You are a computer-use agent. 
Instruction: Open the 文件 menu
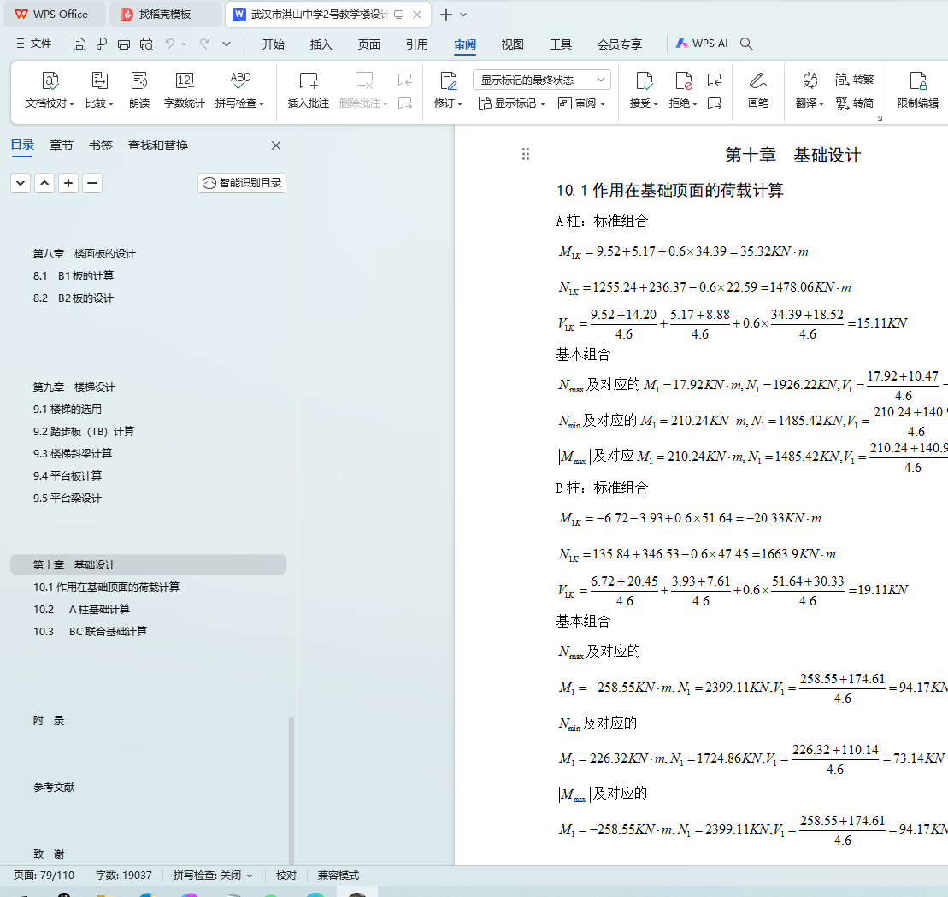pyautogui.click(x=34, y=44)
